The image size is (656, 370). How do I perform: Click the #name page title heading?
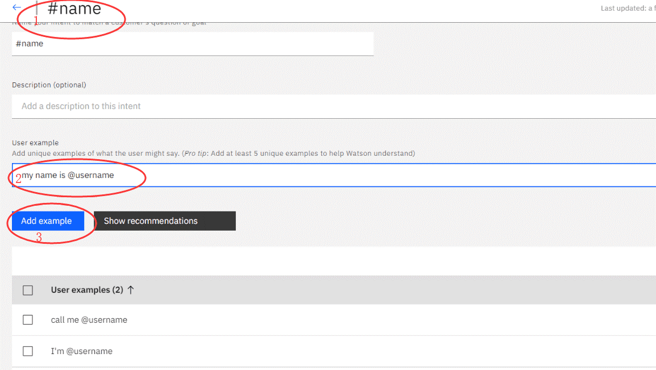tap(74, 9)
